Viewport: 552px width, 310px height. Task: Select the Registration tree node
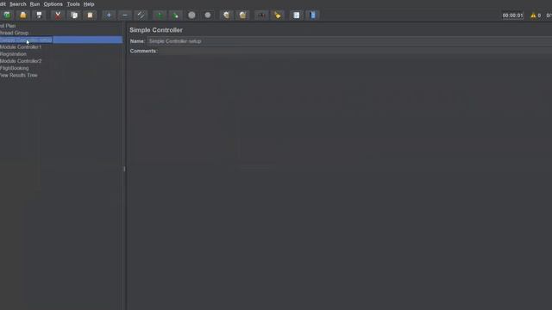[14, 53]
